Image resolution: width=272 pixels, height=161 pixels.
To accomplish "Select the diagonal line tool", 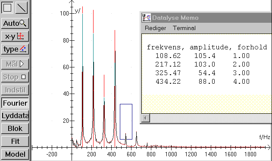I will (22, 7).
